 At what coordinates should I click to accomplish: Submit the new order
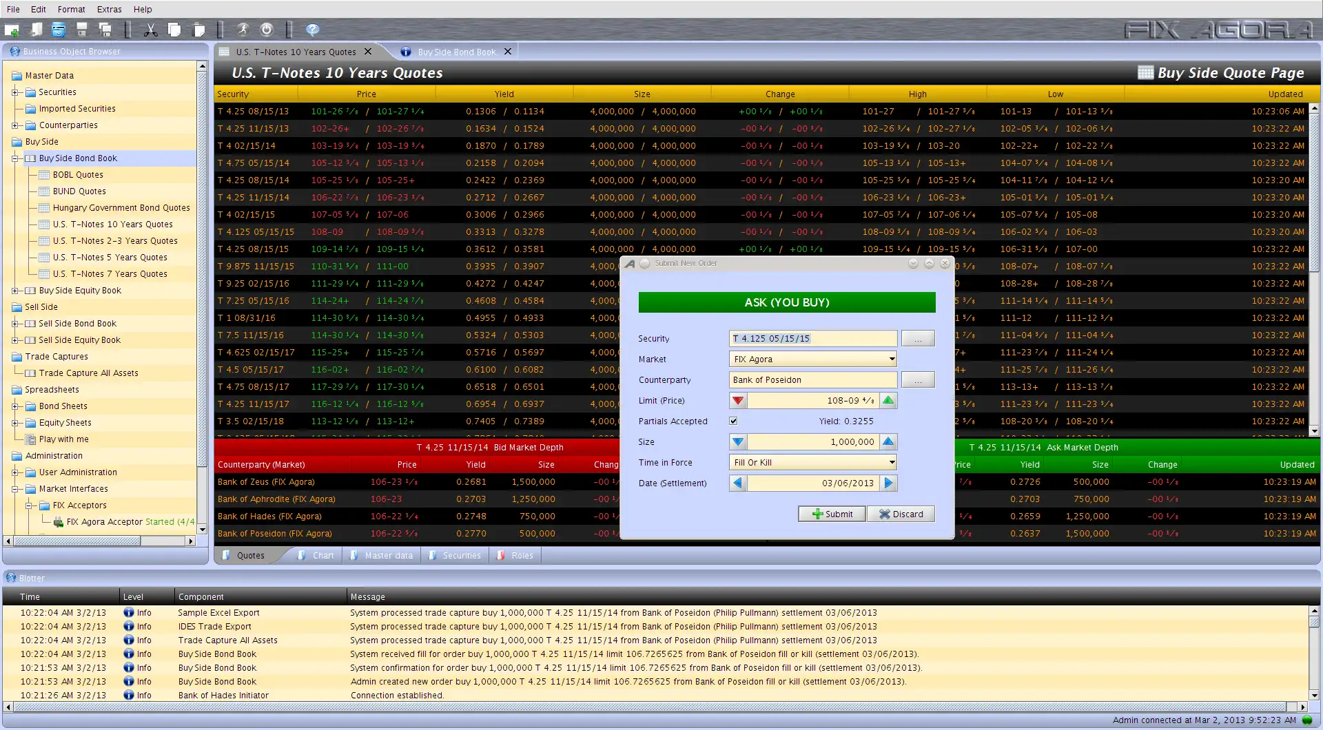832,514
